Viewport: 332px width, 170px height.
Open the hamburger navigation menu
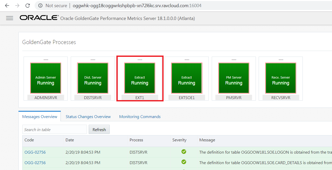9,18
